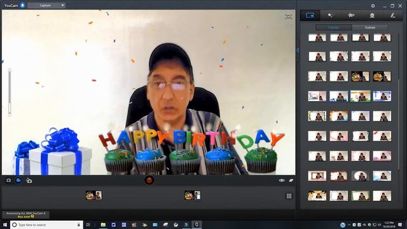Apply the brown wooden picture frame thumbnail
Screen dimensions: 407x229
317,176
